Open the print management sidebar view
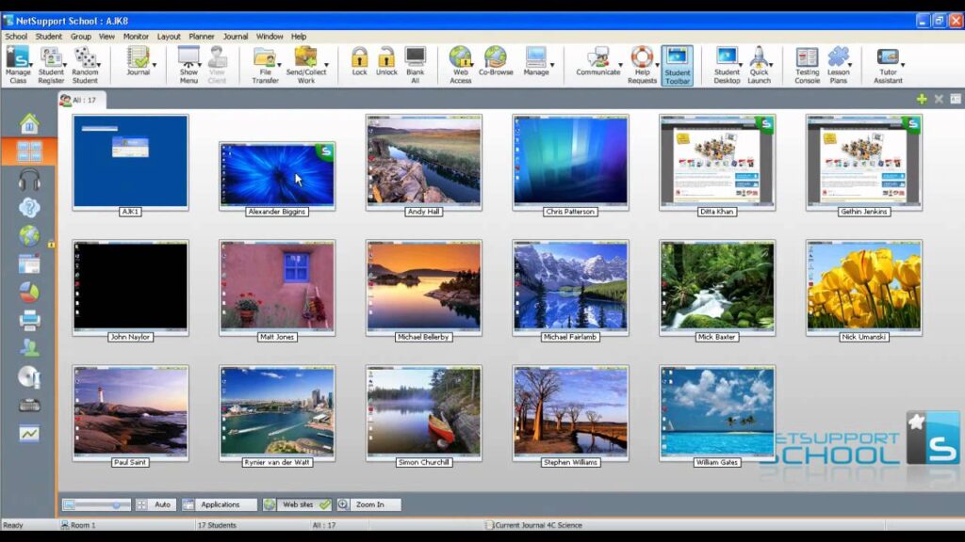Viewport: 965px width, 542px height. tap(29, 320)
